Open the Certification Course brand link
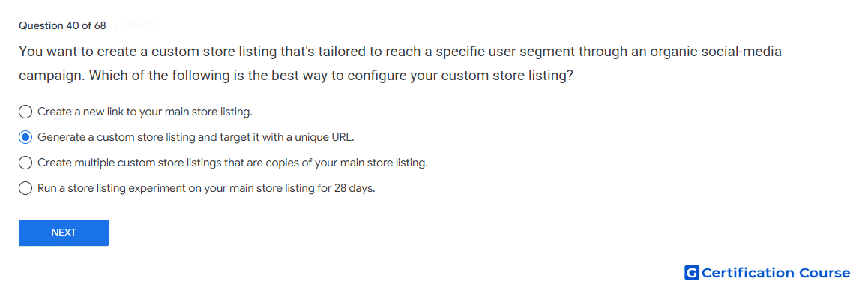862x287 pixels. coord(767,272)
